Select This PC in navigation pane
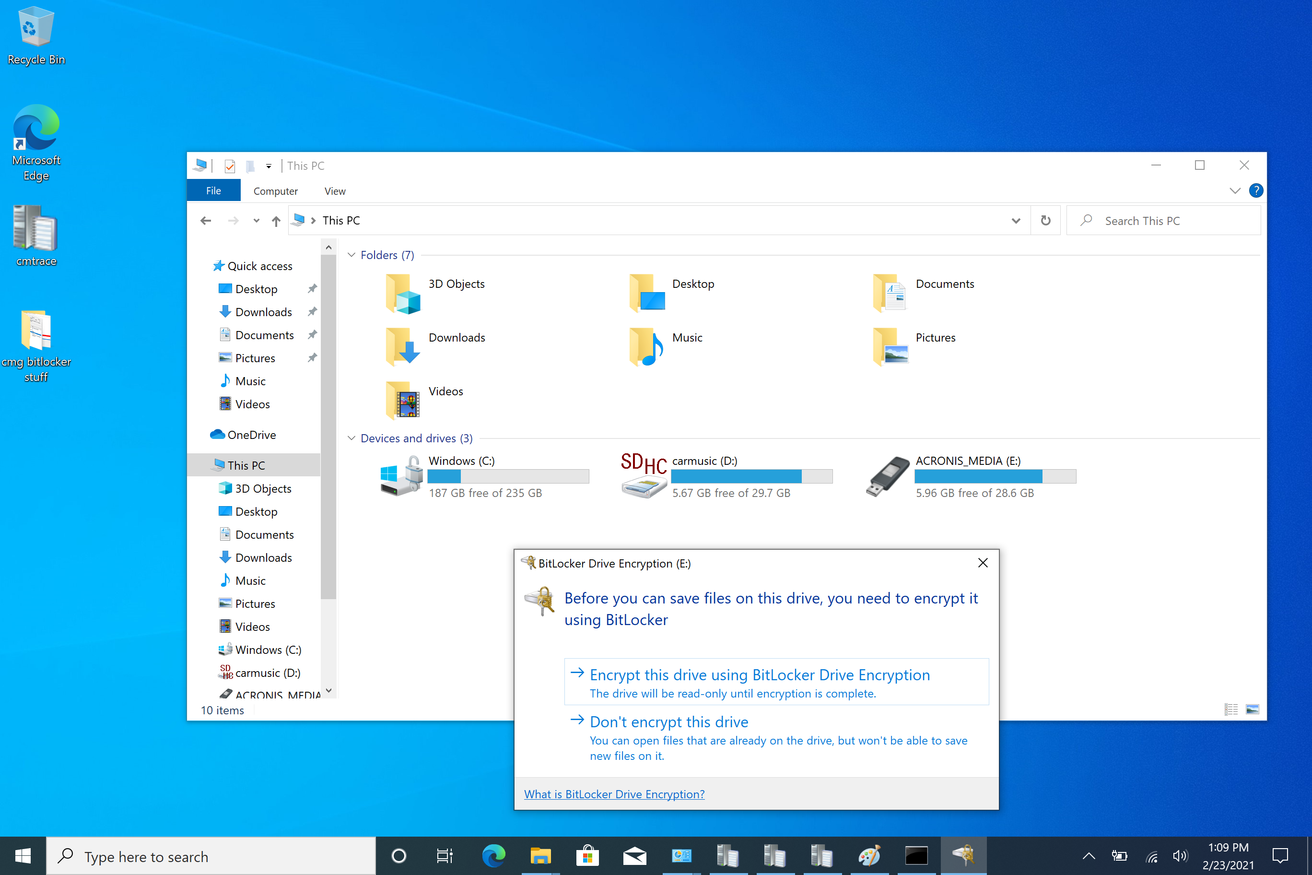1312x875 pixels. (254, 465)
